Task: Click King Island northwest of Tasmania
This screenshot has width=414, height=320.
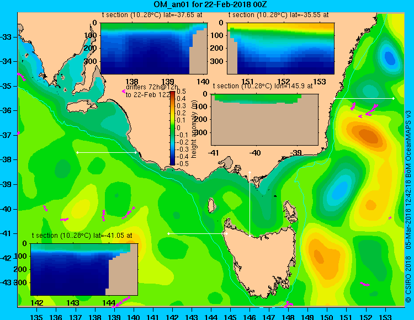Action: point(211,205)
